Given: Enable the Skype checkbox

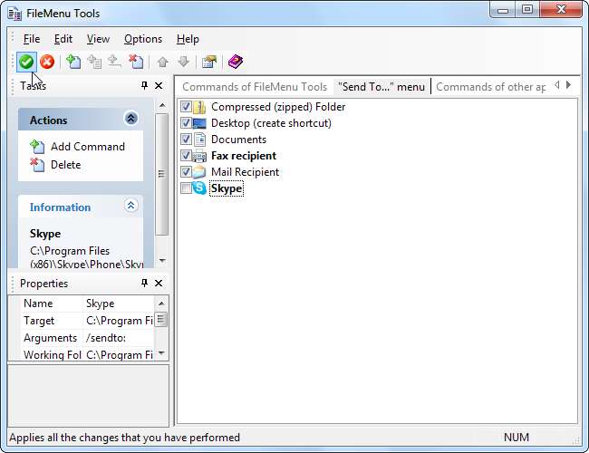Looking at the screenshot, I should pos(186,188).
